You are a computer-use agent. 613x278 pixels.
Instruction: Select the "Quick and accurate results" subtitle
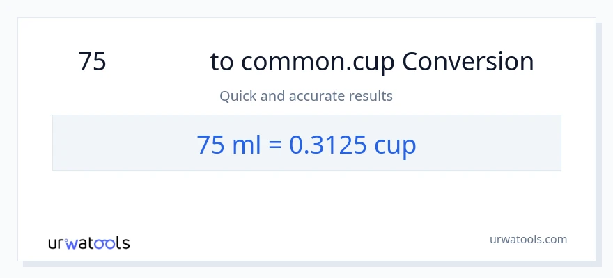[306, 96]
